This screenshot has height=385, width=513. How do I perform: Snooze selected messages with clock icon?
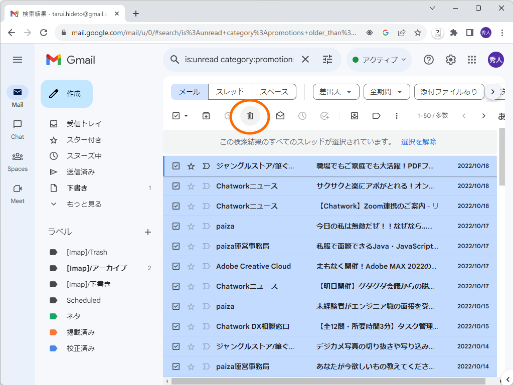[302, 115]
